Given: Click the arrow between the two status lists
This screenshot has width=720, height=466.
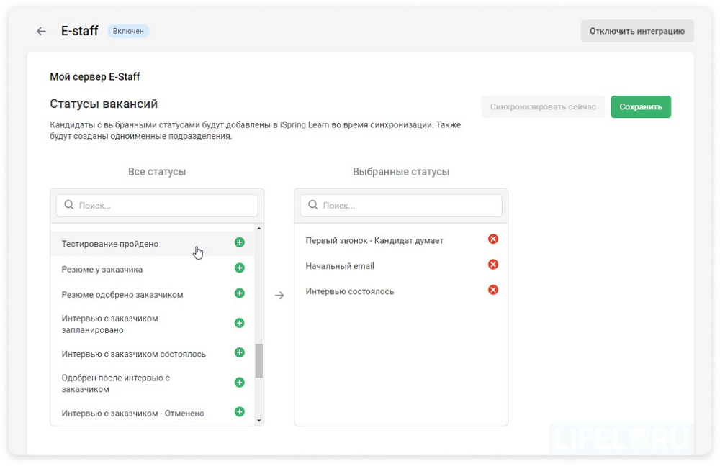Looking at the screenshot, I should click(x=279, y=294).
